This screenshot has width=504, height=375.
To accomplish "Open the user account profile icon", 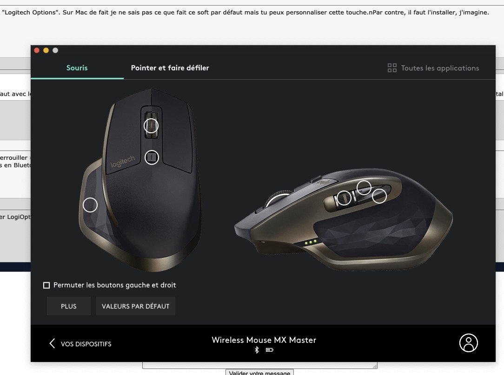I will [x=468, y=343].
